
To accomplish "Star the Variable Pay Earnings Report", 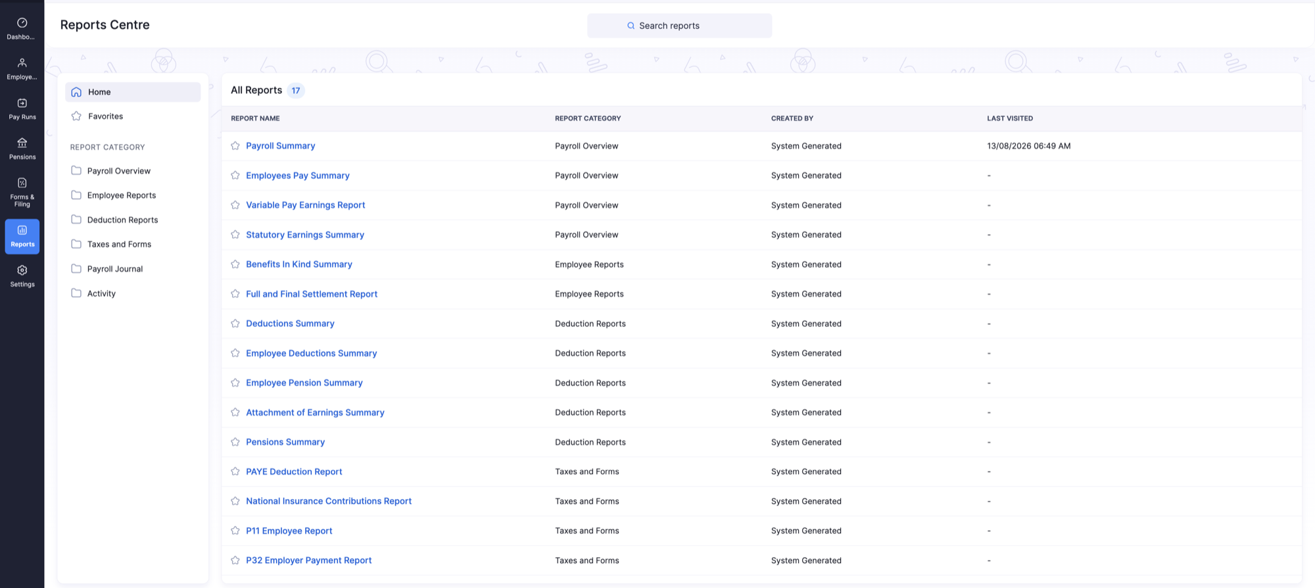I will tap(235, 205).
